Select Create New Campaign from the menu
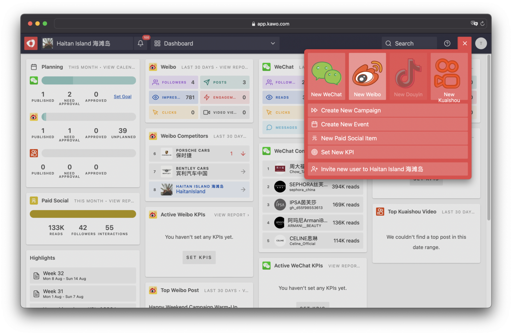The image size is (512, 335). pyautogui.click(x=351, y=110)
